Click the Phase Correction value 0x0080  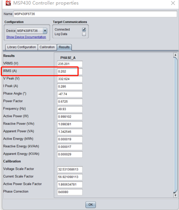[70, 192]
